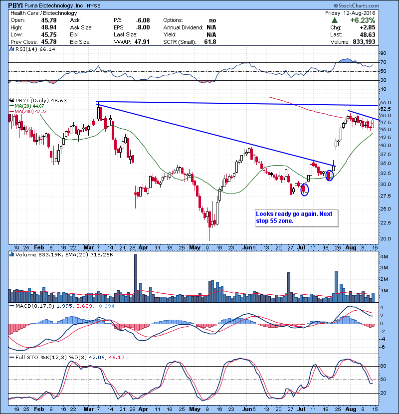Viewport: 399px width, 414px height.
Task: Click the P/E value -6.08
Action: click(x=143, y=20)
